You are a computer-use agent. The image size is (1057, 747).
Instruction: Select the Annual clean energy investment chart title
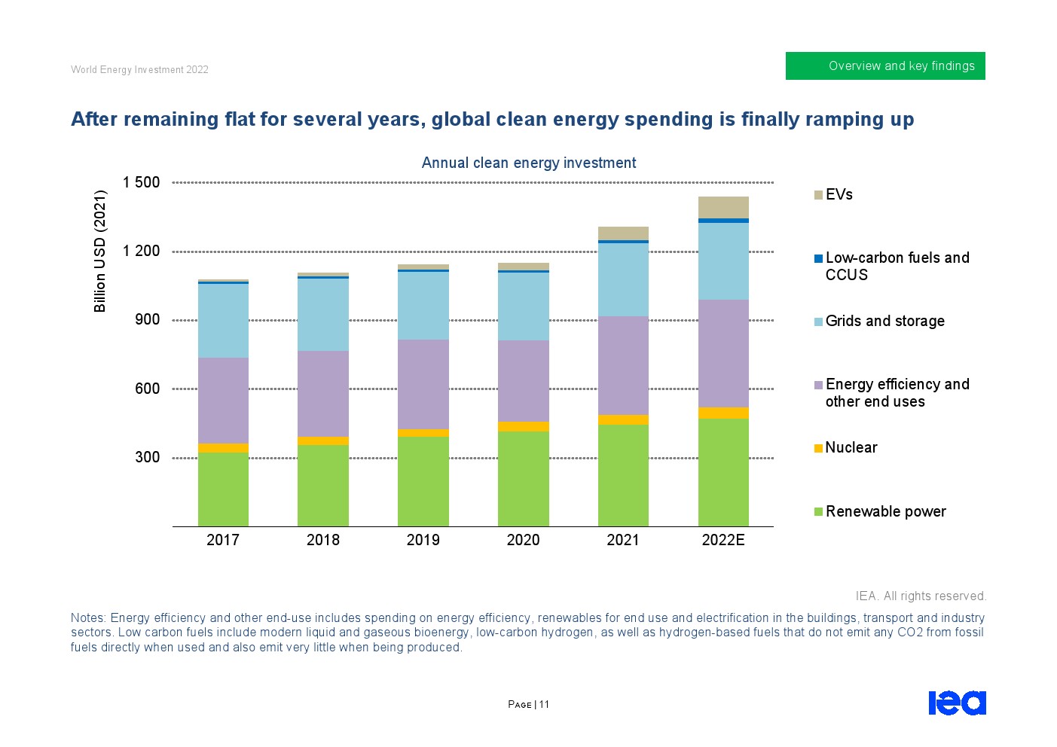tap(528, 163)
